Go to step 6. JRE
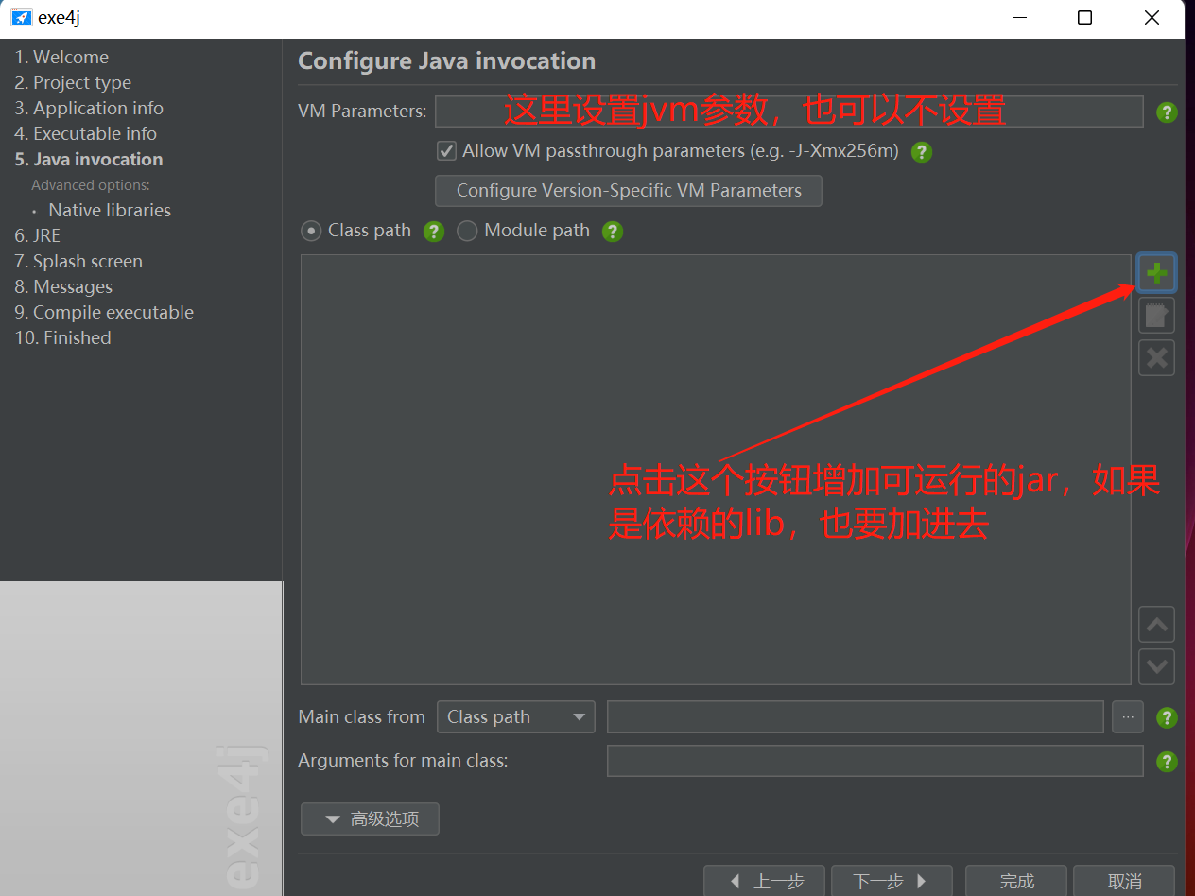The width and height of the screenshot is (1195, 896). pos(37,235)
